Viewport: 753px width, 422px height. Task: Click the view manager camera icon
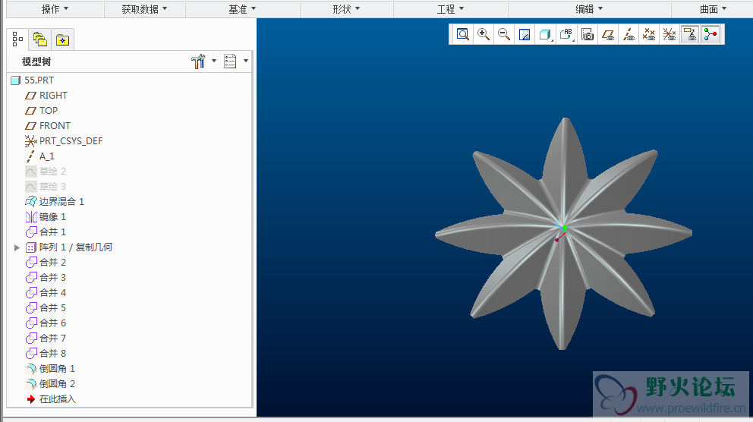[587, 34]
